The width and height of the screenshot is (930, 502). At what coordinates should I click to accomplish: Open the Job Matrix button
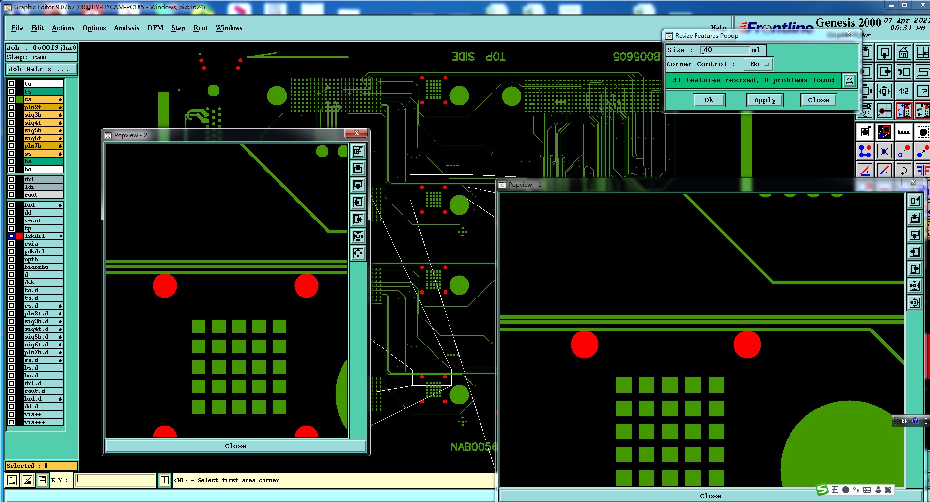coord(42,69)
